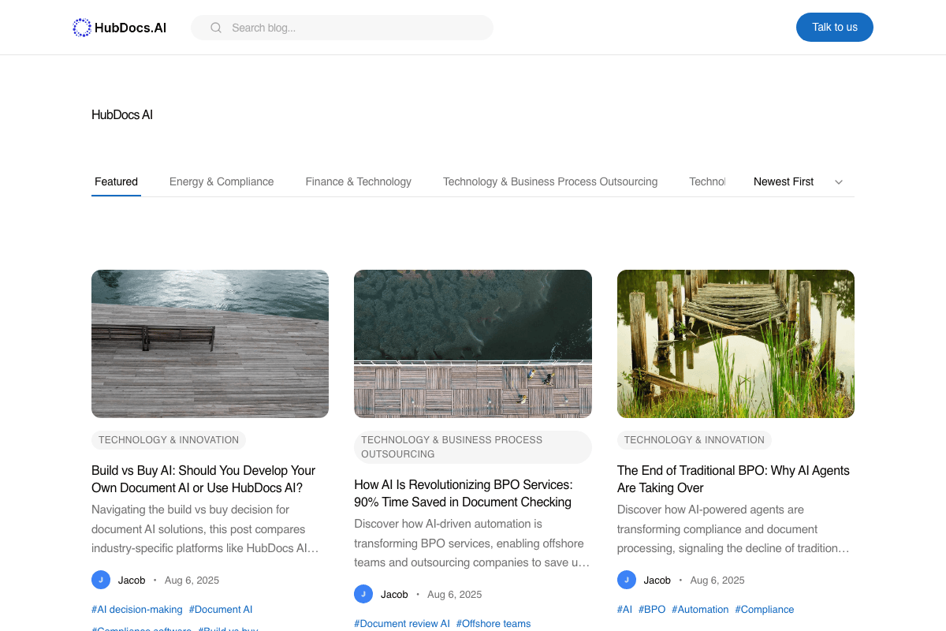Image resolution: width=946 pixels, height=631 pixels.
Task: Click the #Automation hashtag
Action: click(x=700, y=609)
